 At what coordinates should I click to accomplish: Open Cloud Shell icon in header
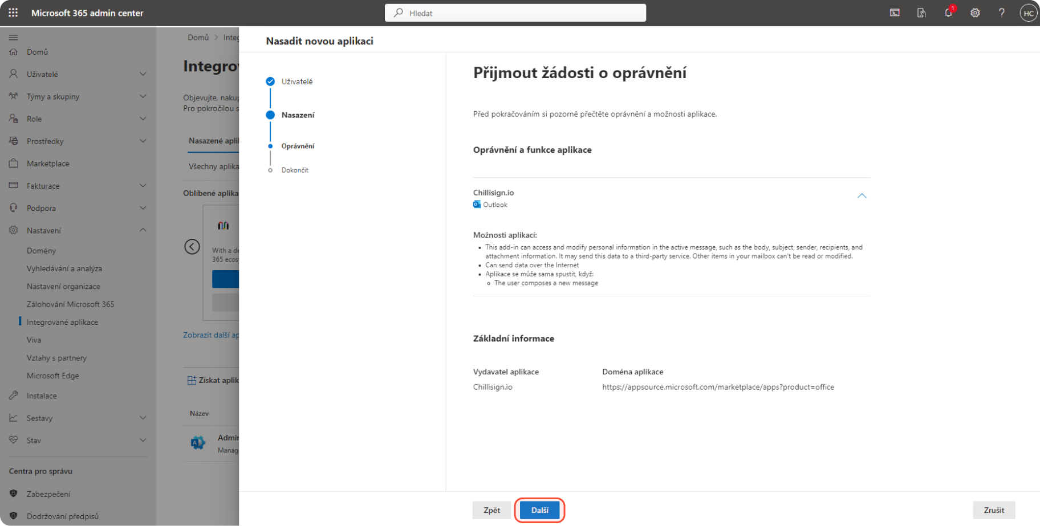coord(895,13)
